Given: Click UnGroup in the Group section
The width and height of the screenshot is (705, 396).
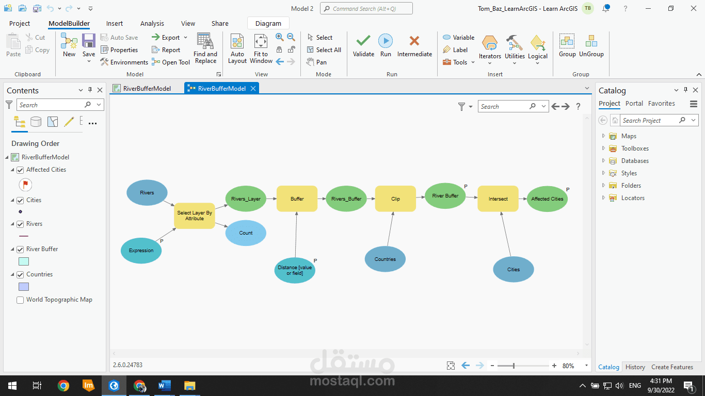Looking at the screenshot, I should coord(591,45).
